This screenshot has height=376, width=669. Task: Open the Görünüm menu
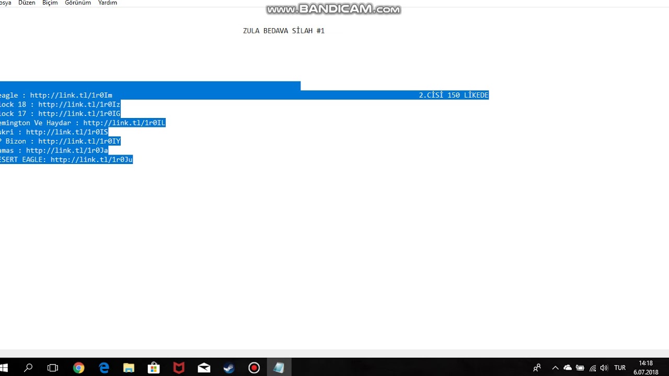[78, 3]
